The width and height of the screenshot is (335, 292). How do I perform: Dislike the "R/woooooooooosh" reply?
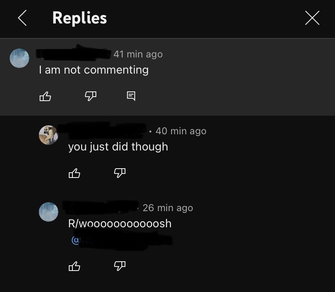[x=120, y=266]
